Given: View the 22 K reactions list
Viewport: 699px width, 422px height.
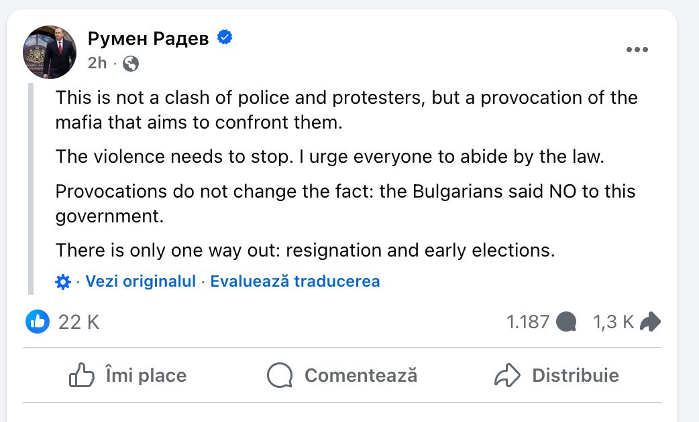Looking at the screenshot, I should [78, 322].
